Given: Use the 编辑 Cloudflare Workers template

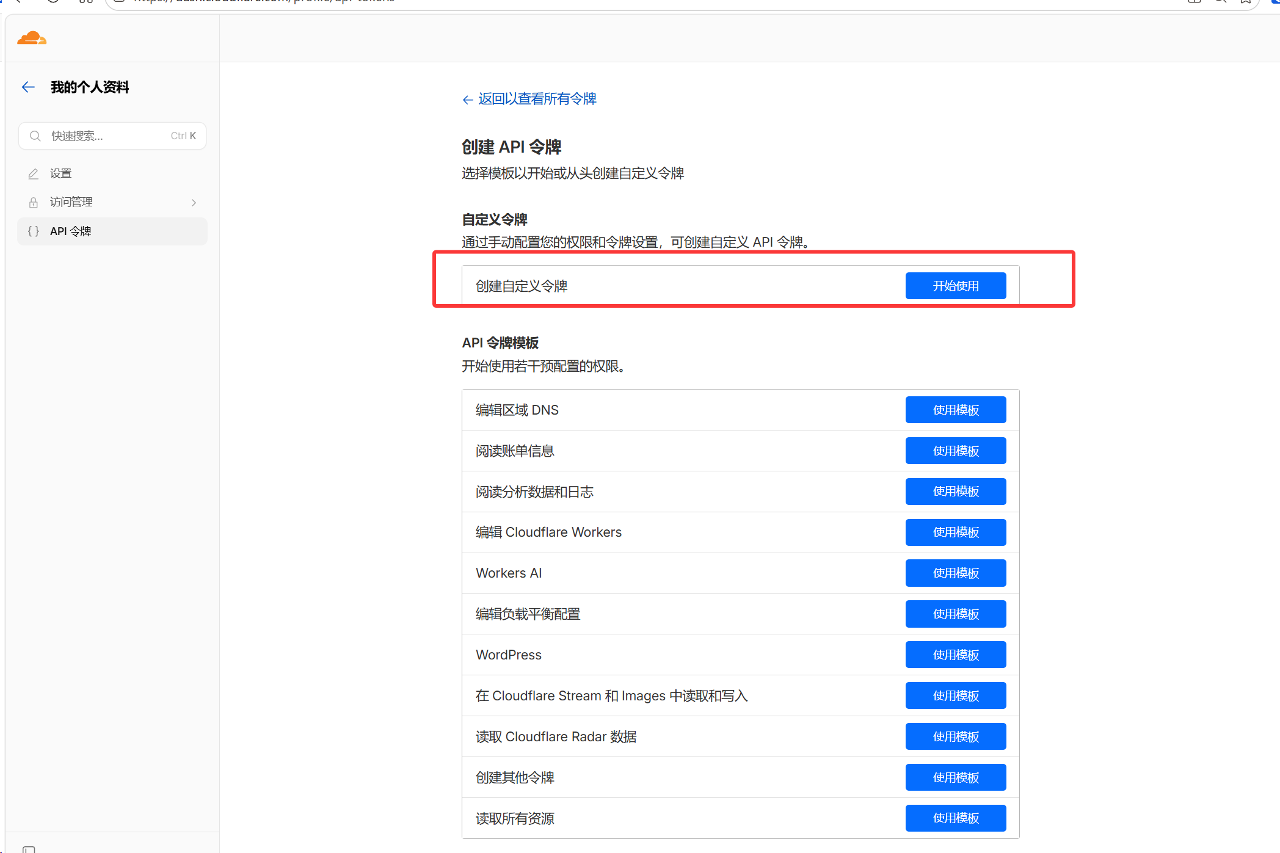Looking at the screenshot, I should 955,532.
